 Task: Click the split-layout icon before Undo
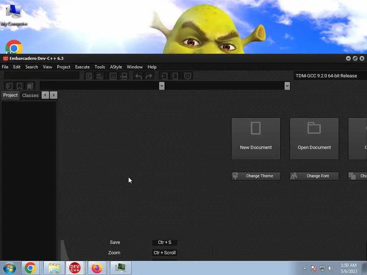pos(124,76)
